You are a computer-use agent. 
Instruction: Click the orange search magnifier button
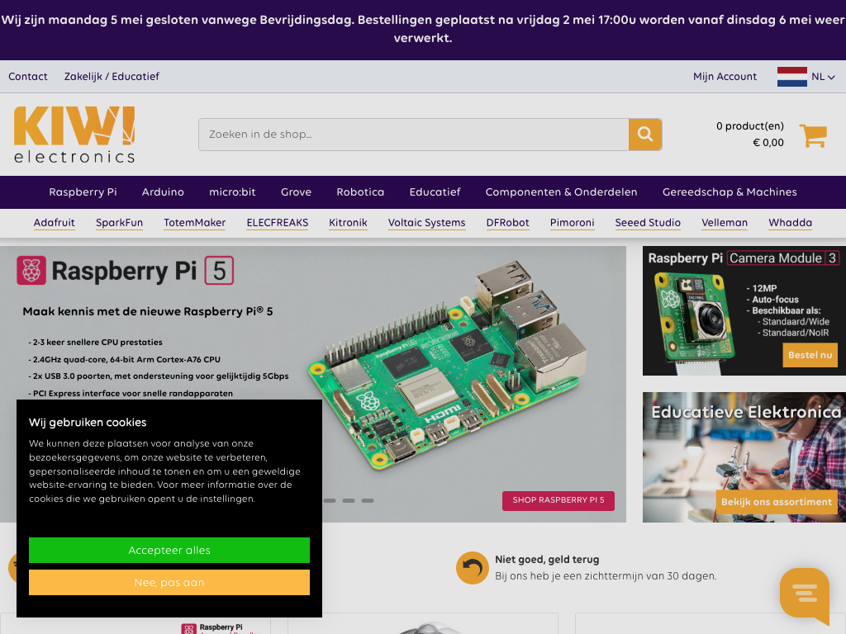(644, 135)
